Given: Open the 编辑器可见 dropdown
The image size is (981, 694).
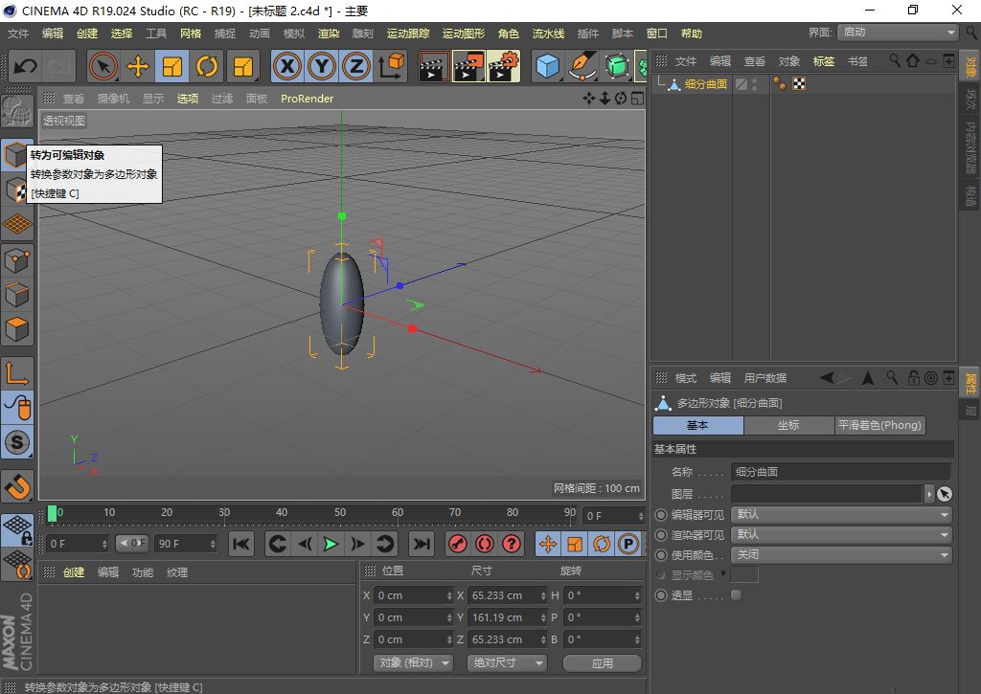Looking at the screenshot, I should [841, 515].
